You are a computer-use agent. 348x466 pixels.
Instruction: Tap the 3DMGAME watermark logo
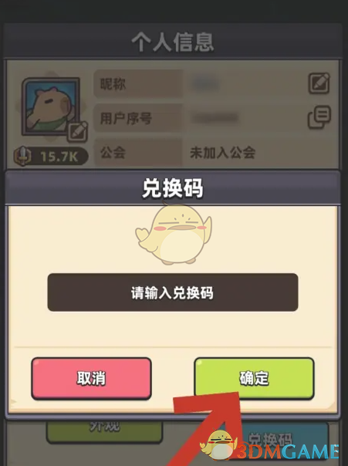tap(269, 449)
